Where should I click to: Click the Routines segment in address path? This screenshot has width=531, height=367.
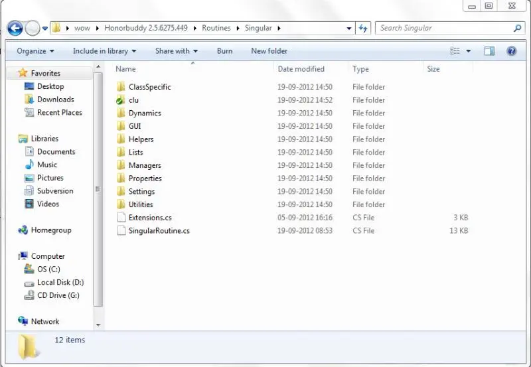click(216, 29)
